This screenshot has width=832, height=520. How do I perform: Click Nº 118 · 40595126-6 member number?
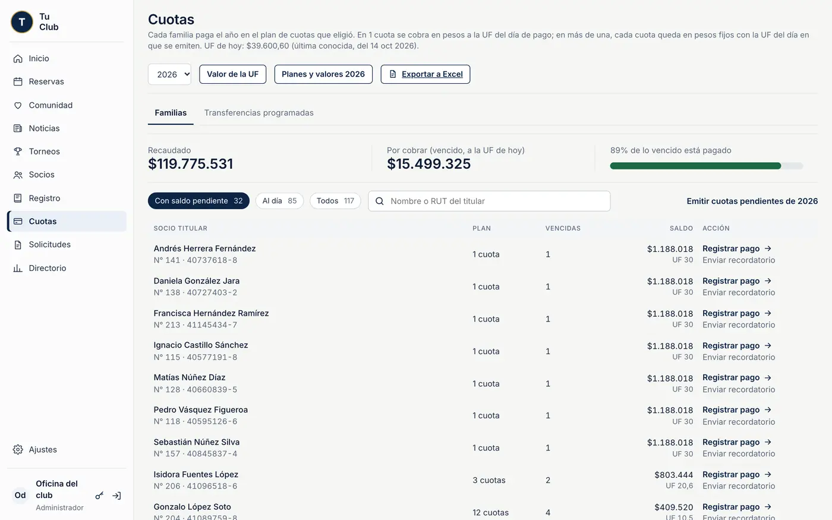[196, 421]
